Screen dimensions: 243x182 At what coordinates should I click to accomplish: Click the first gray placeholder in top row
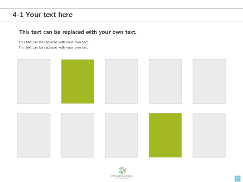point(34,81)
